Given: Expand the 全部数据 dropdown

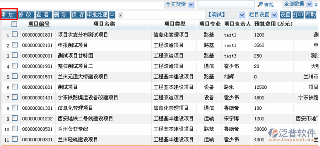Looking at the screenshot, I should (298, 4).
